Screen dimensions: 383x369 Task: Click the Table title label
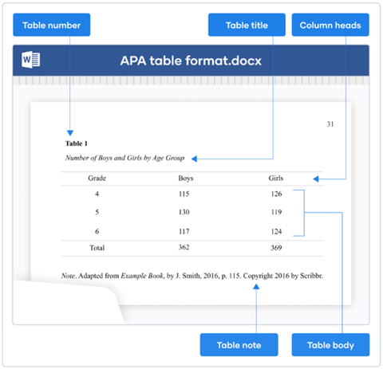click(x=247, y=25)
